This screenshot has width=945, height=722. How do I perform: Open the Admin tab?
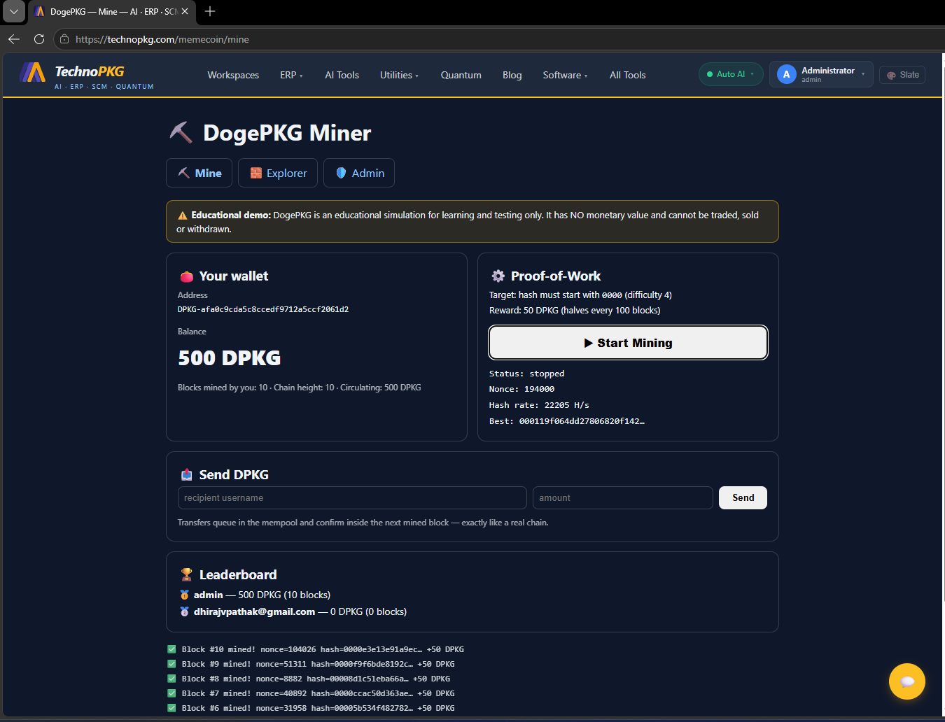tap(359, 173)
